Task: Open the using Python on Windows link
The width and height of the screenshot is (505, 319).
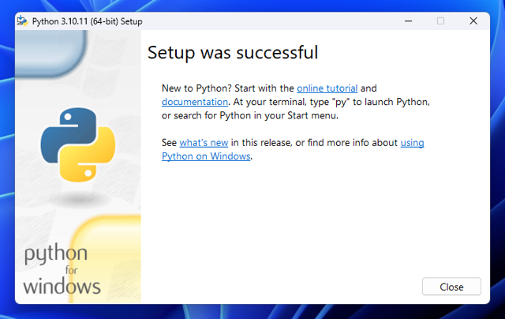Action: coord(206,156)
